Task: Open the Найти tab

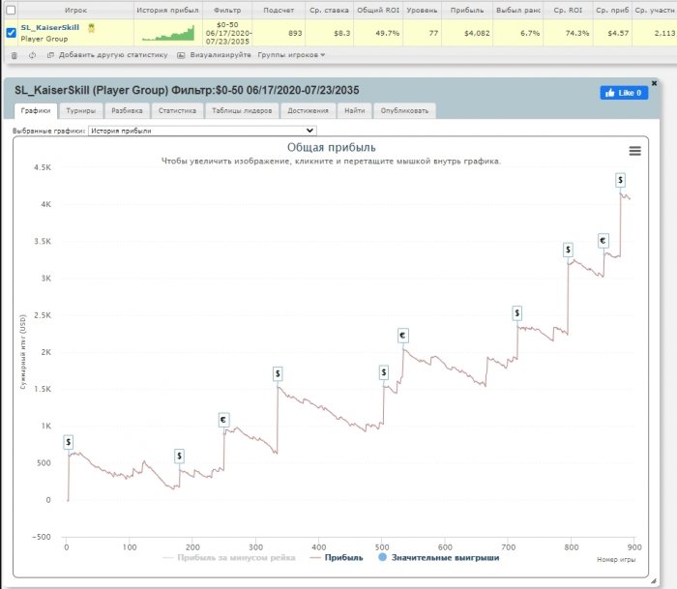Action: pos(355,110)
